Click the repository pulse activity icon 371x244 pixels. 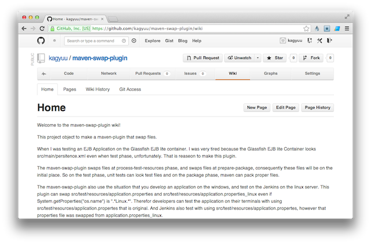[44, 74]
